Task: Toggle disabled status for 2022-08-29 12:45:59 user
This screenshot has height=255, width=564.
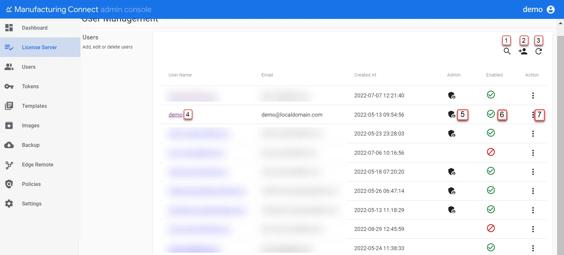Action: pos(491,228)
